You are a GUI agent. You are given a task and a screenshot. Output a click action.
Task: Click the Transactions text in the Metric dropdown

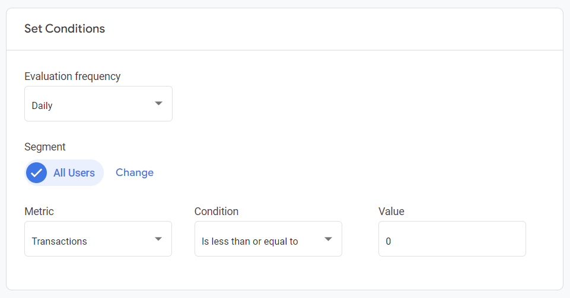click(x=59, y=241)
